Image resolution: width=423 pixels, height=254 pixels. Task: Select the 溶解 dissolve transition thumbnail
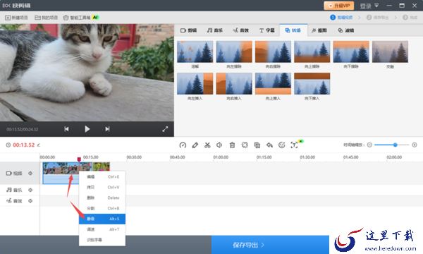pos(195,52)
